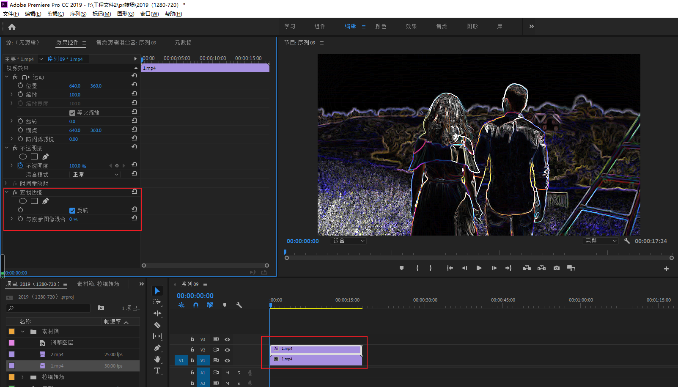Image resolution: width=678 pixels, height=387 pixels.
Task: Click 不透明度 value 100.0 %
Action: point(78,166)
